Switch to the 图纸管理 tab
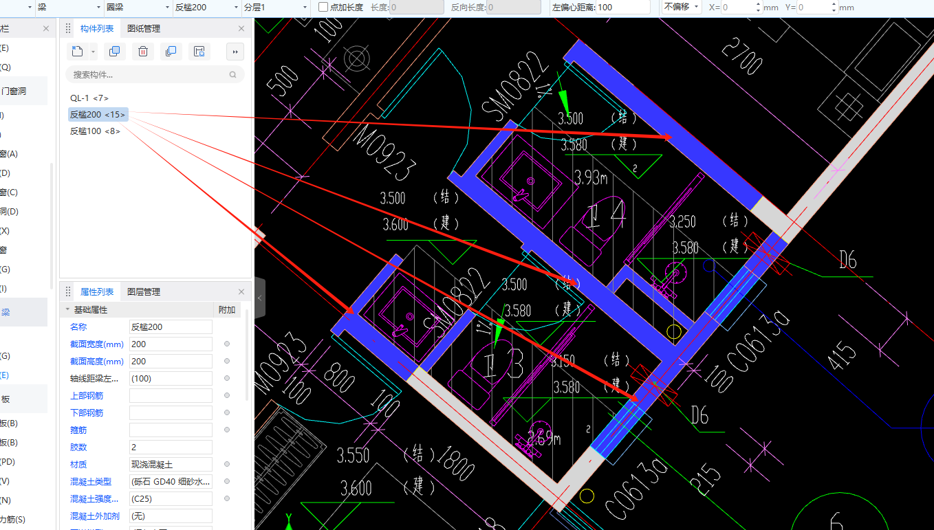The image size is (934, 530). 144,29
